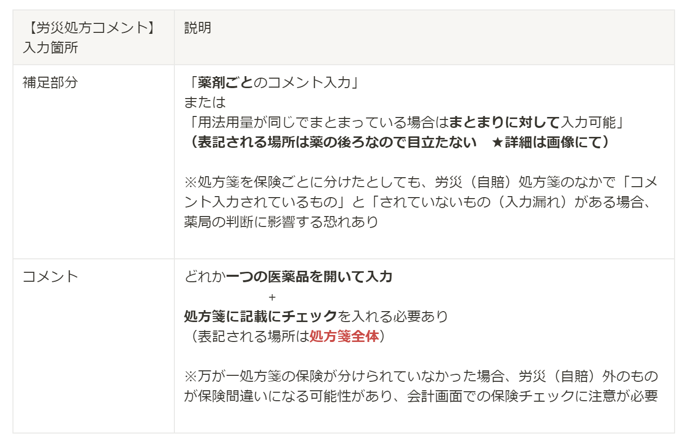Image resolution: width=692 pixels, height=445 pixels.
Task: Select the コメント row label cell
Action: (50, 277)
